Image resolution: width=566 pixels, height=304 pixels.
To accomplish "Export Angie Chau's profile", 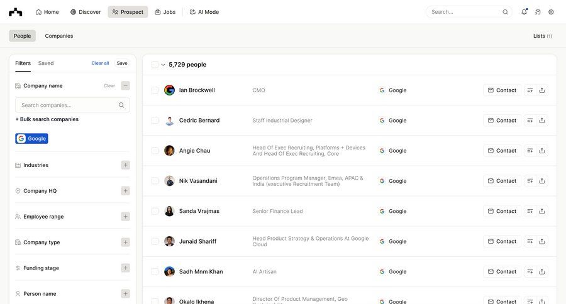I will pyautogui.click(x=542, y=151).
